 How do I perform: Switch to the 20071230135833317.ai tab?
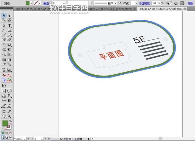tap(31, 9)
